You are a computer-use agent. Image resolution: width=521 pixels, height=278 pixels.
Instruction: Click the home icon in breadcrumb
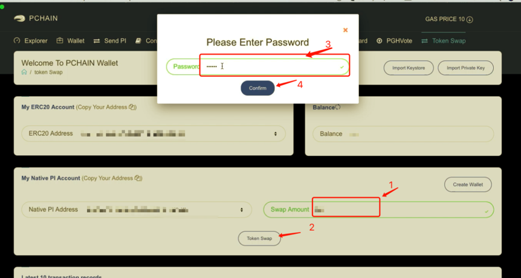point(24,72)
